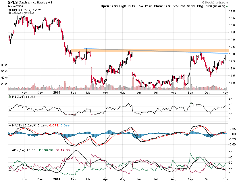Click the red '-DI 14.05' value

(x=62, y=150)
